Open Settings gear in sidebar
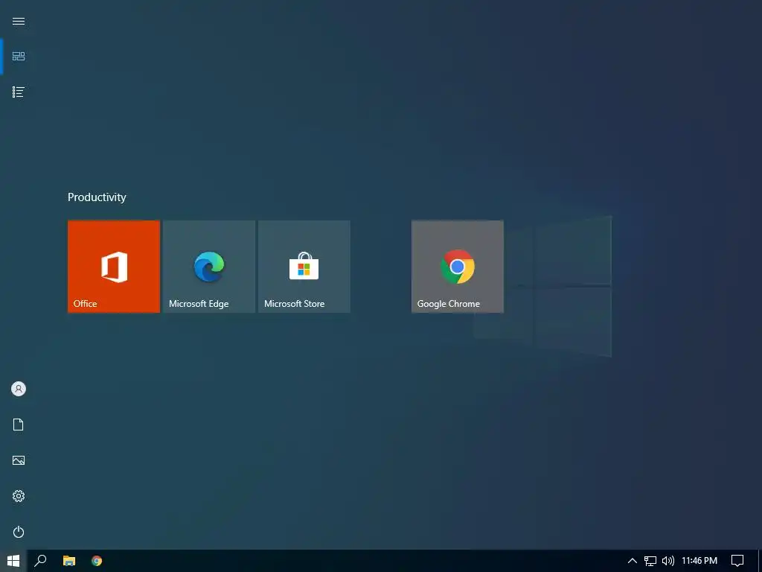Viewport: 762px width, 572px height. click(x=19, y=496)
